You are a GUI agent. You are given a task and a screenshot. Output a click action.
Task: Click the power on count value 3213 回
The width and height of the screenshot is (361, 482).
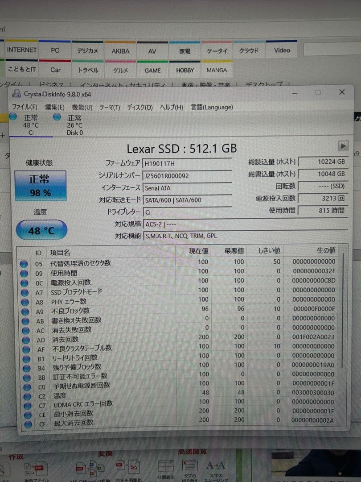click(x=323, y=198)
